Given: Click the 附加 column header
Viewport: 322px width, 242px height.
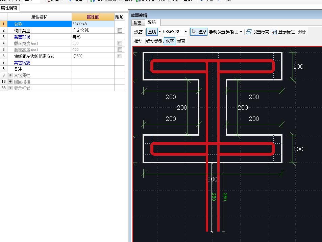Looking at the screenshot, I should pyautogui.click(x=120, y=17).
